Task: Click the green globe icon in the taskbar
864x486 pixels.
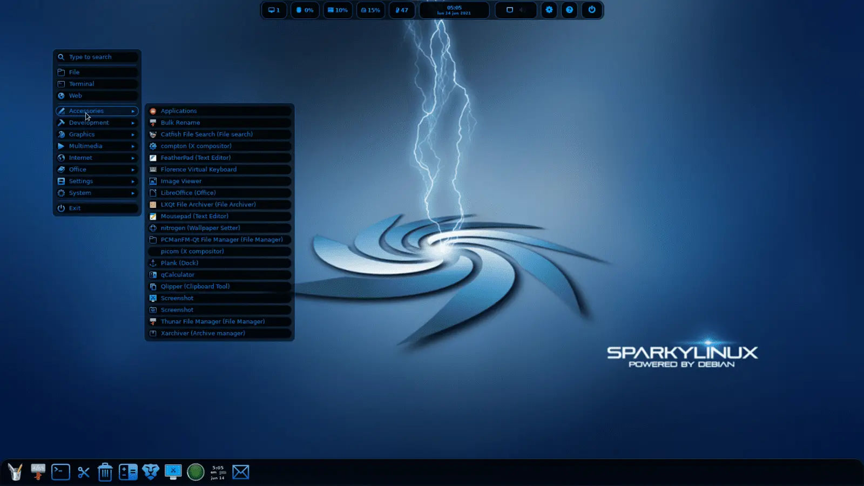Action: tap(195, 471)
